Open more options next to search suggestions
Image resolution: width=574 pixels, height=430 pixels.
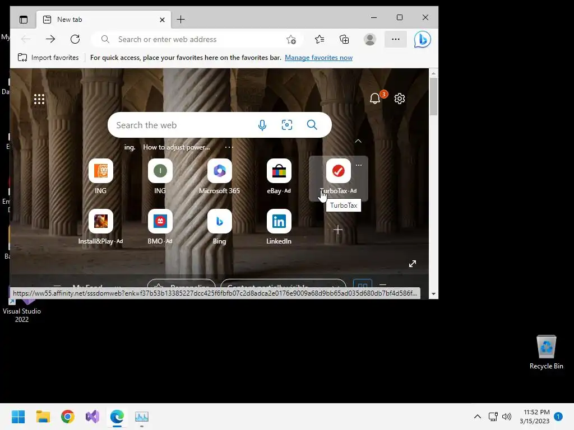229,147
